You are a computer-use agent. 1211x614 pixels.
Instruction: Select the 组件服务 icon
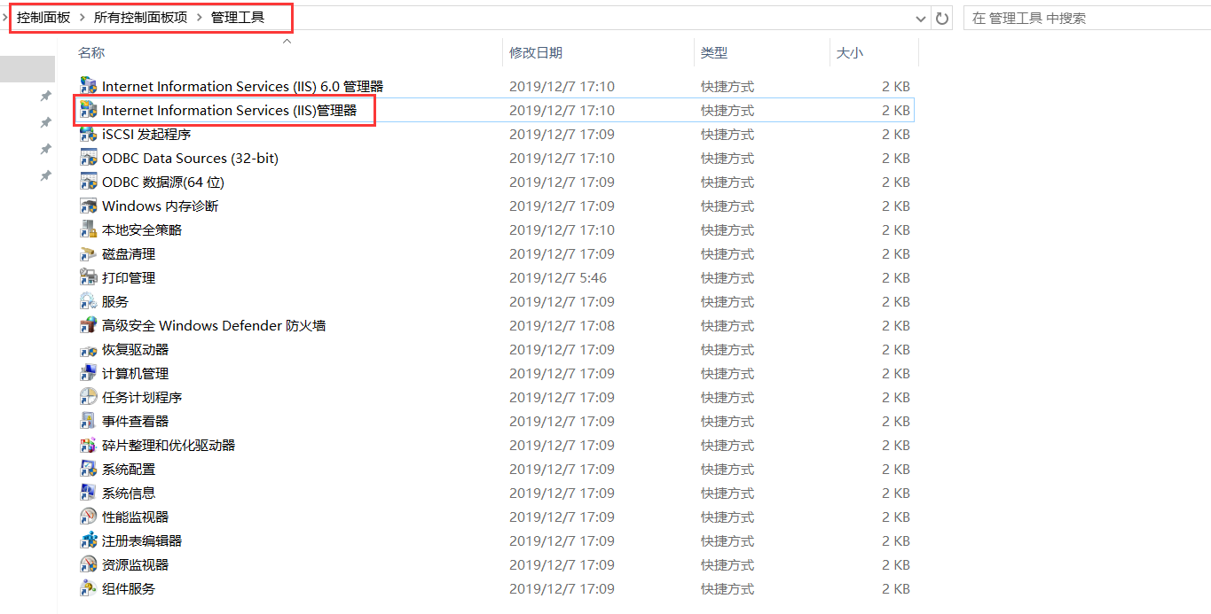pyautogui.click(x=88, y=588)
